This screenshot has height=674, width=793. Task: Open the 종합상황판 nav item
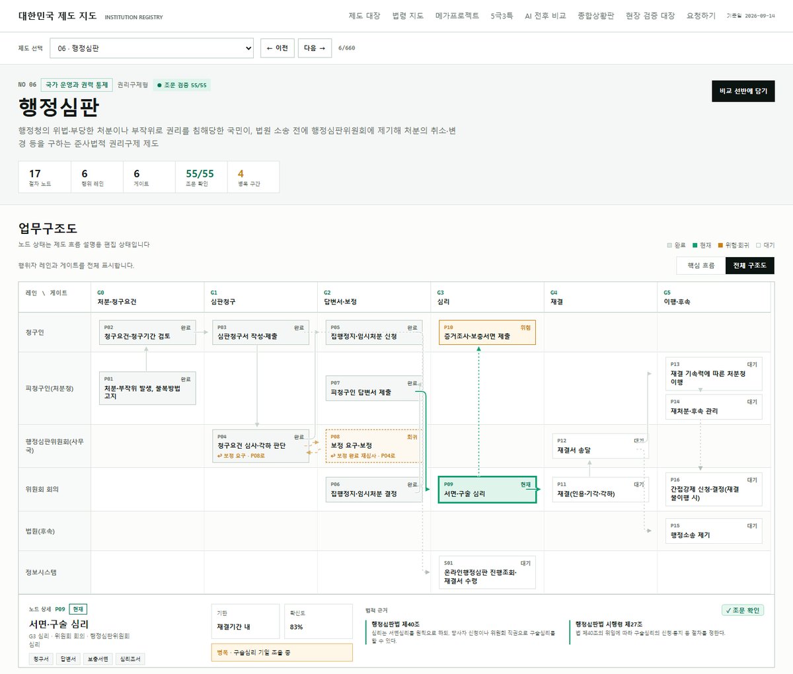pyautogui.click(x=596, y=16)
